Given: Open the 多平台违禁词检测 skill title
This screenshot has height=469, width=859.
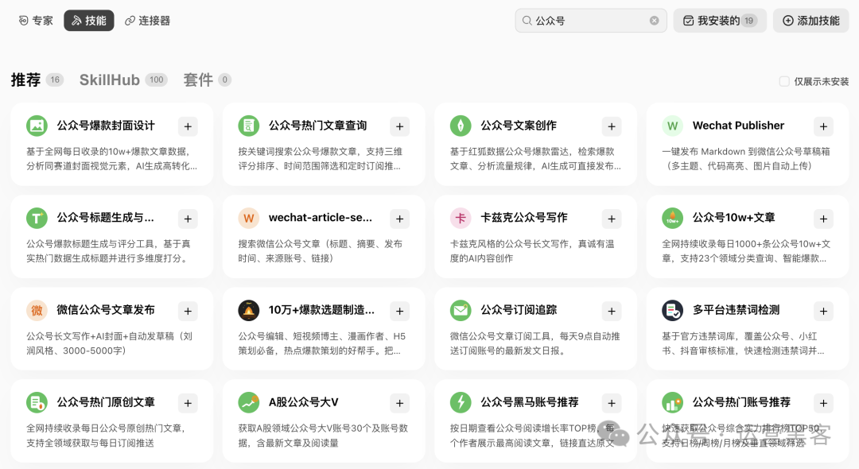Looking at the screenshot, I should point(736,310).
